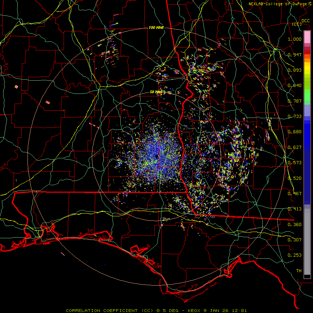
Task: Click the DCC product label
Action: click(305, 21)
